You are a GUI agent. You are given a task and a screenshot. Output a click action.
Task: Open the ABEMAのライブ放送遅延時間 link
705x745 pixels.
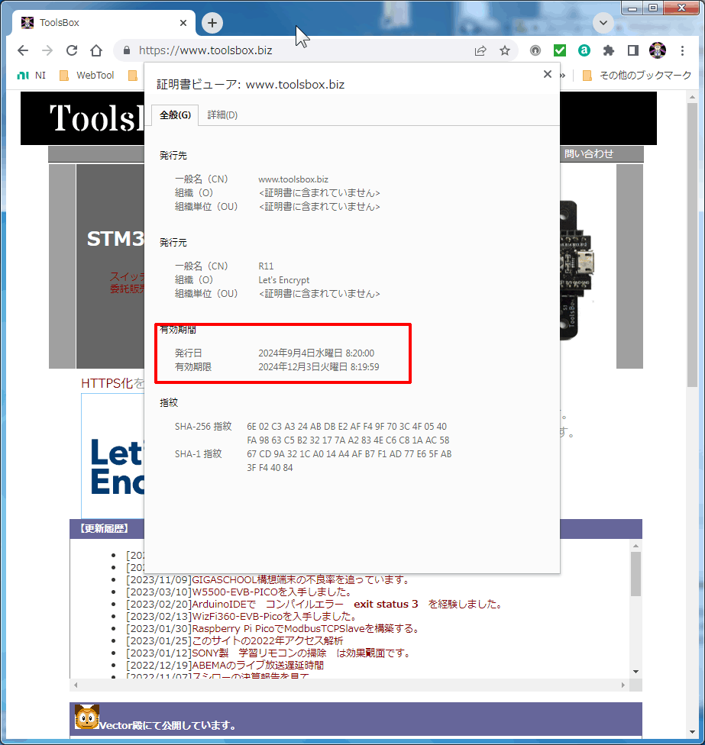257,665
